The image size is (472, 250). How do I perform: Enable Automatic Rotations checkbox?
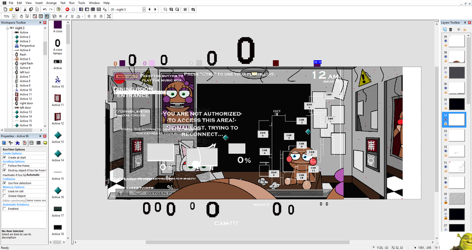4,209
